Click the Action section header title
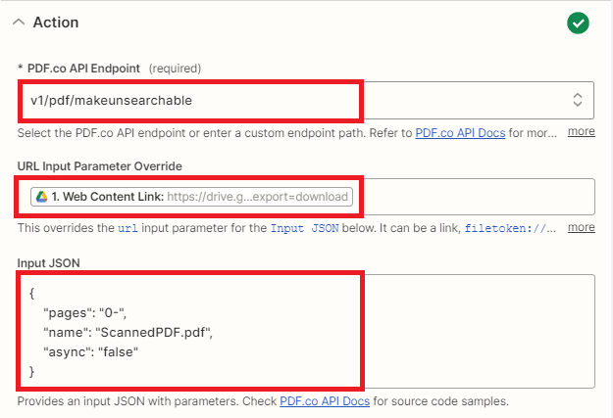The width and height of the screenshot is (613, 418). coord(56,23)
